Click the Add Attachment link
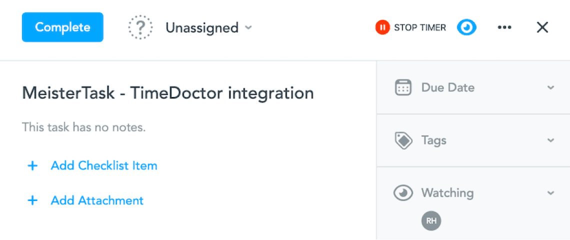 [97, 201]
